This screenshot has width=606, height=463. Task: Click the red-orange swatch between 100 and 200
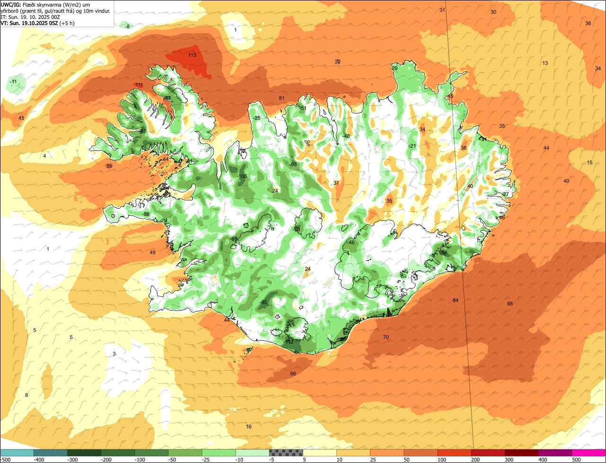click(x=454, y=453)
